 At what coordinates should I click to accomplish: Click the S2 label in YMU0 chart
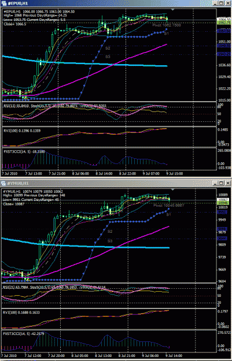point(110,231)
